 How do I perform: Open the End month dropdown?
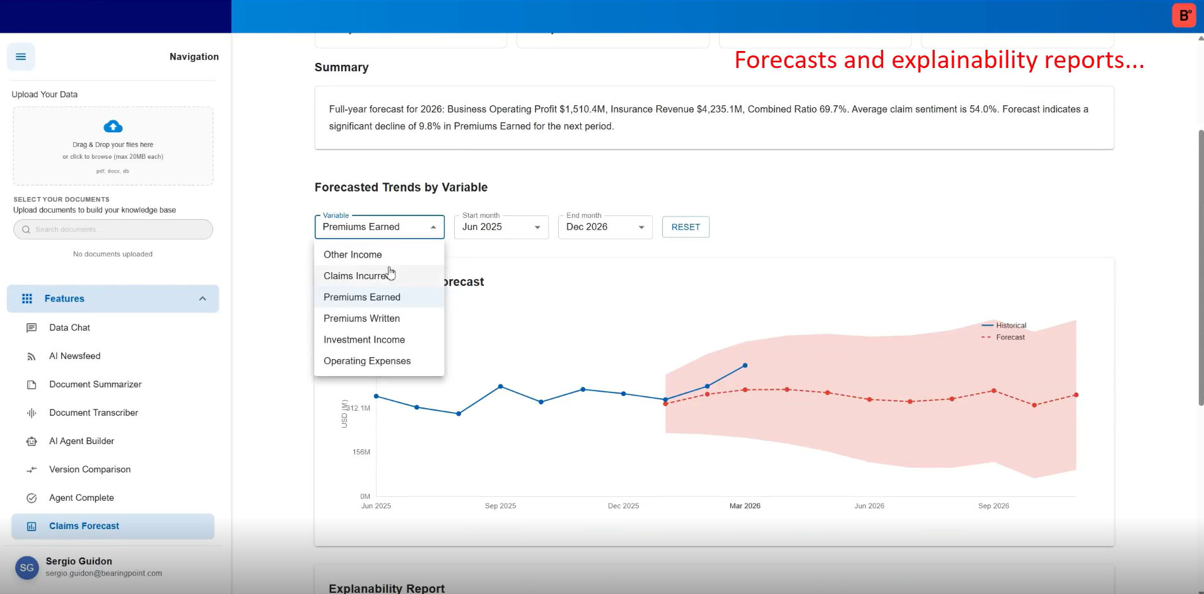point(605,227)
